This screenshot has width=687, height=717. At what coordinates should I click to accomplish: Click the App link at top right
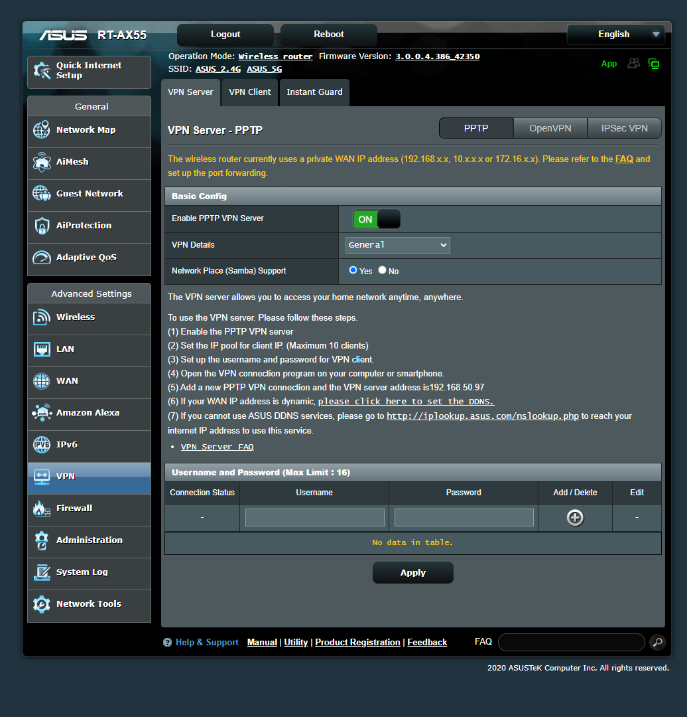click(609, 64)
